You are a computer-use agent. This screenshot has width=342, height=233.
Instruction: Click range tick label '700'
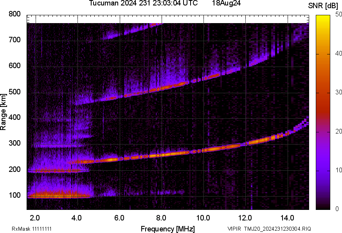point(14,40)
